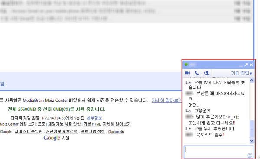This screenshot has width=260, height=159.
Task: Click the Google logo in the footer
Action: pyautogui.click(x=52, y=138)
